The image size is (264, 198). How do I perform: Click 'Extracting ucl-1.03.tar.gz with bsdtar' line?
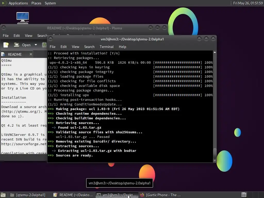pos(94,151)
